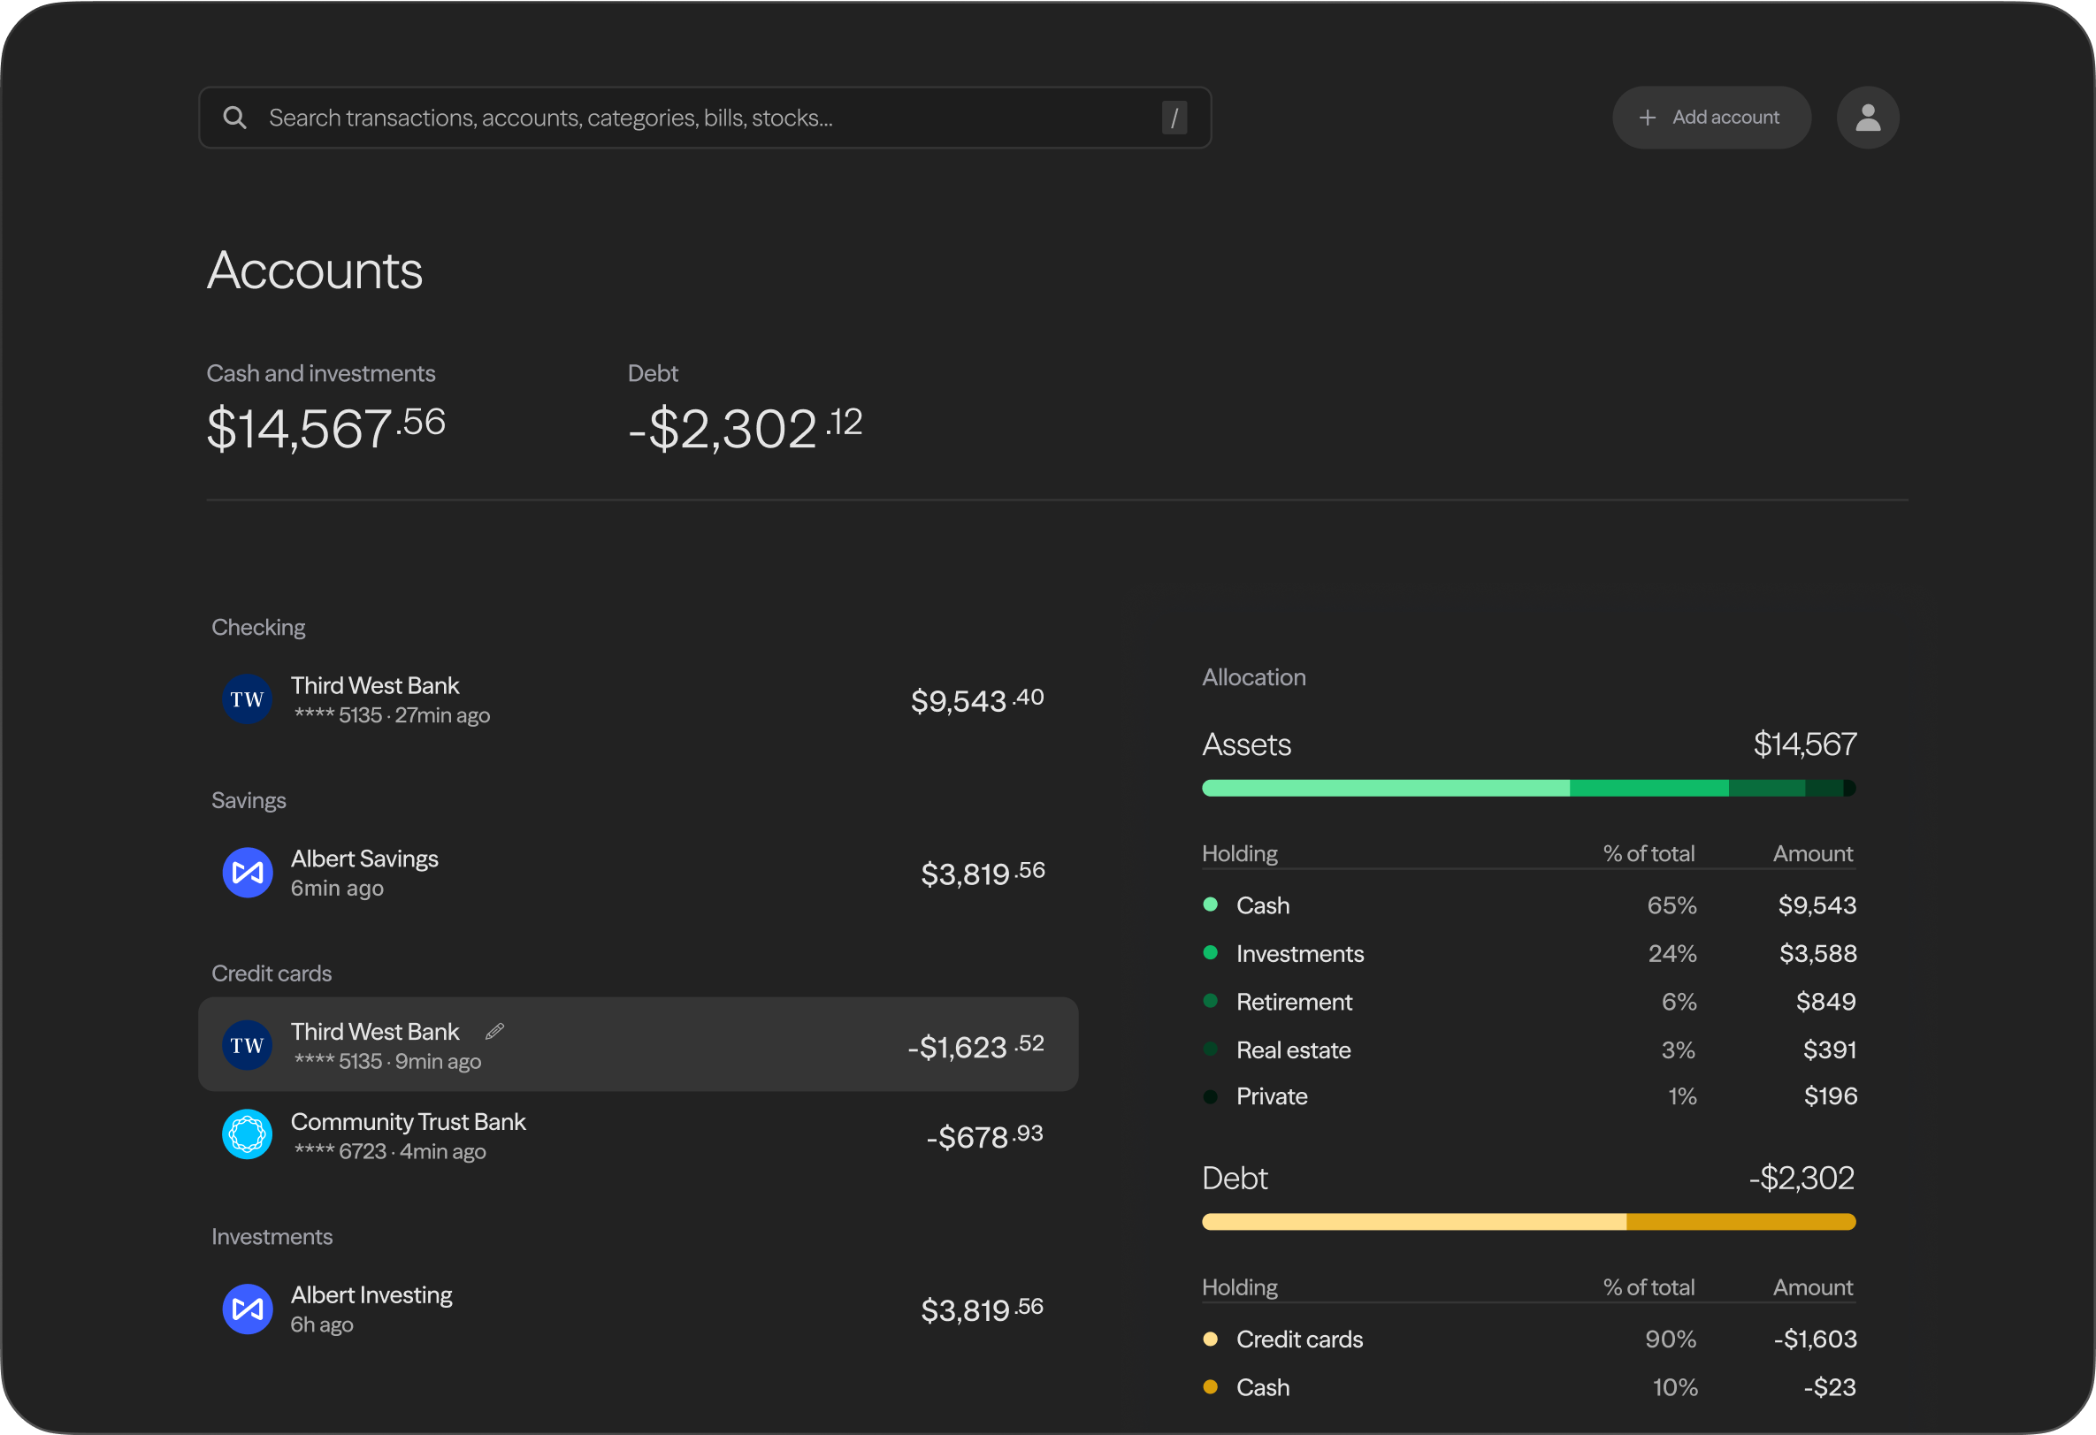
Task: Click the TW logo in Credit cards
Action: click(x=247, y=1045)
